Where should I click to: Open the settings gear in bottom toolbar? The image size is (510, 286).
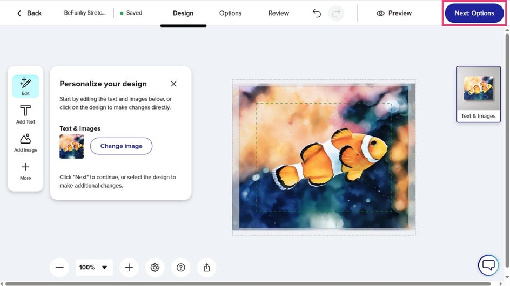point(155,268)
